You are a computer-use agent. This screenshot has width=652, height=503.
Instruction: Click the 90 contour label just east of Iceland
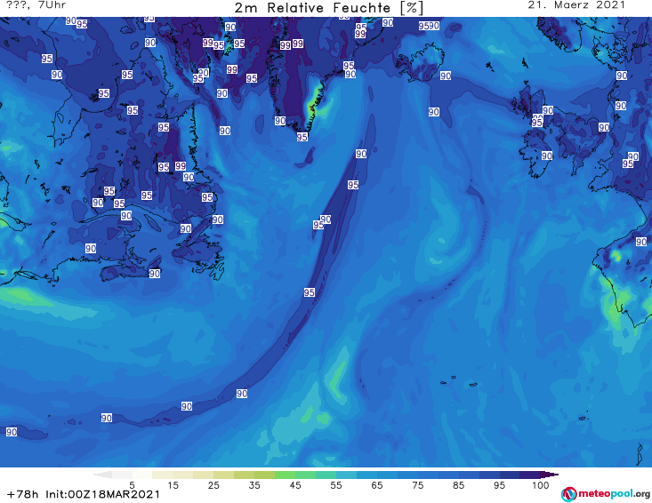(x=446, y=76)
